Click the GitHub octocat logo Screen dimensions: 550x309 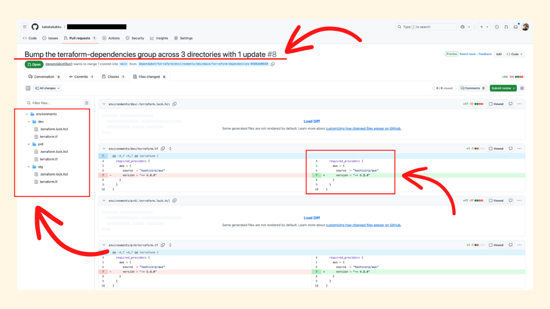click(x=34, y=27)
